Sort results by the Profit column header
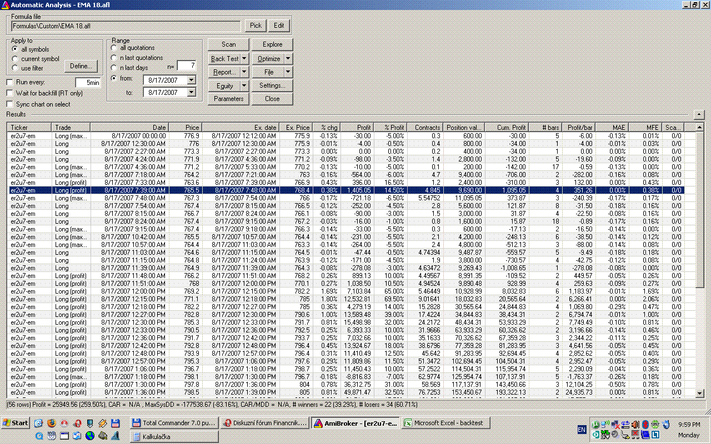Image resolution: width=711 pixels, height=444 pixels. 356,128
